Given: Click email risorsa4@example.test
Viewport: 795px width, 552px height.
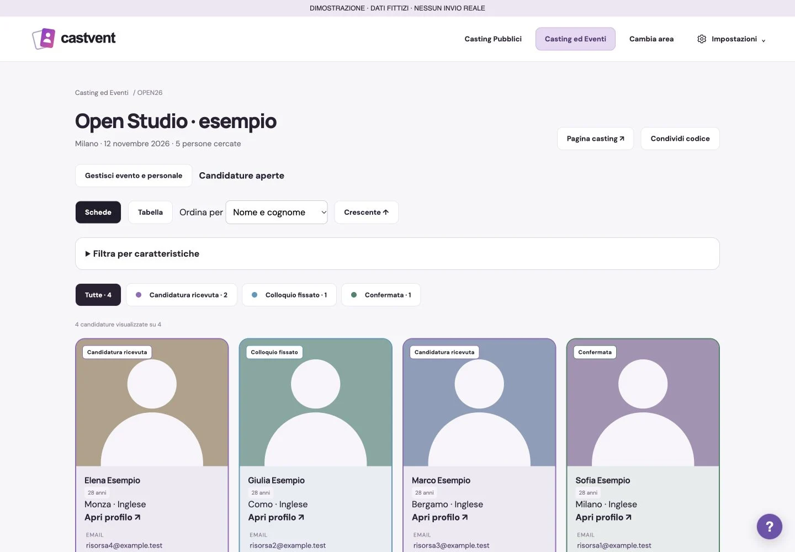Looking at the screenshot, I should [x=124, y=545].
